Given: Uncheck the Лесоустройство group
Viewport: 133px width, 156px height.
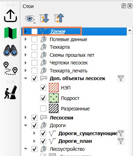Looking at the screenshot, I should [x=35, y=149].
